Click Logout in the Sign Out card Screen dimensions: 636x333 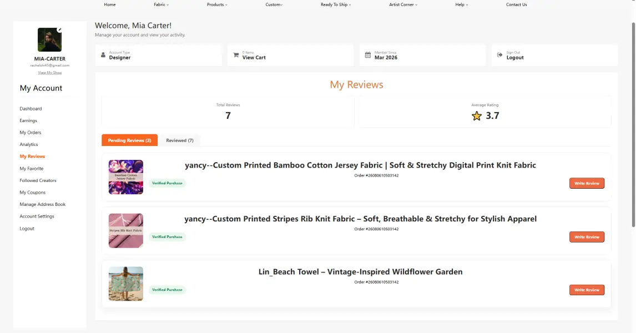515,58
